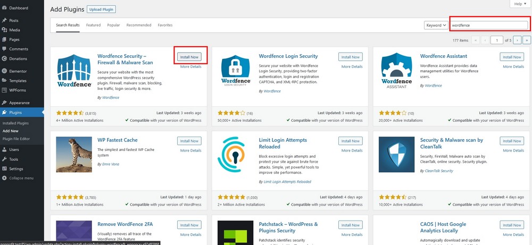Switch to the Featured tab
This screenshot has height=245, width=532.
click(x=93, y=25)
